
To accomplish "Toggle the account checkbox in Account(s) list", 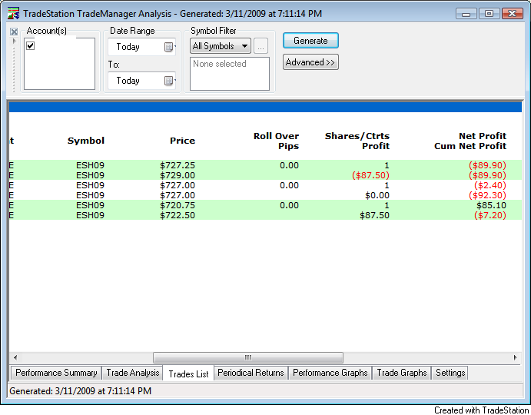I will (31, 46).
